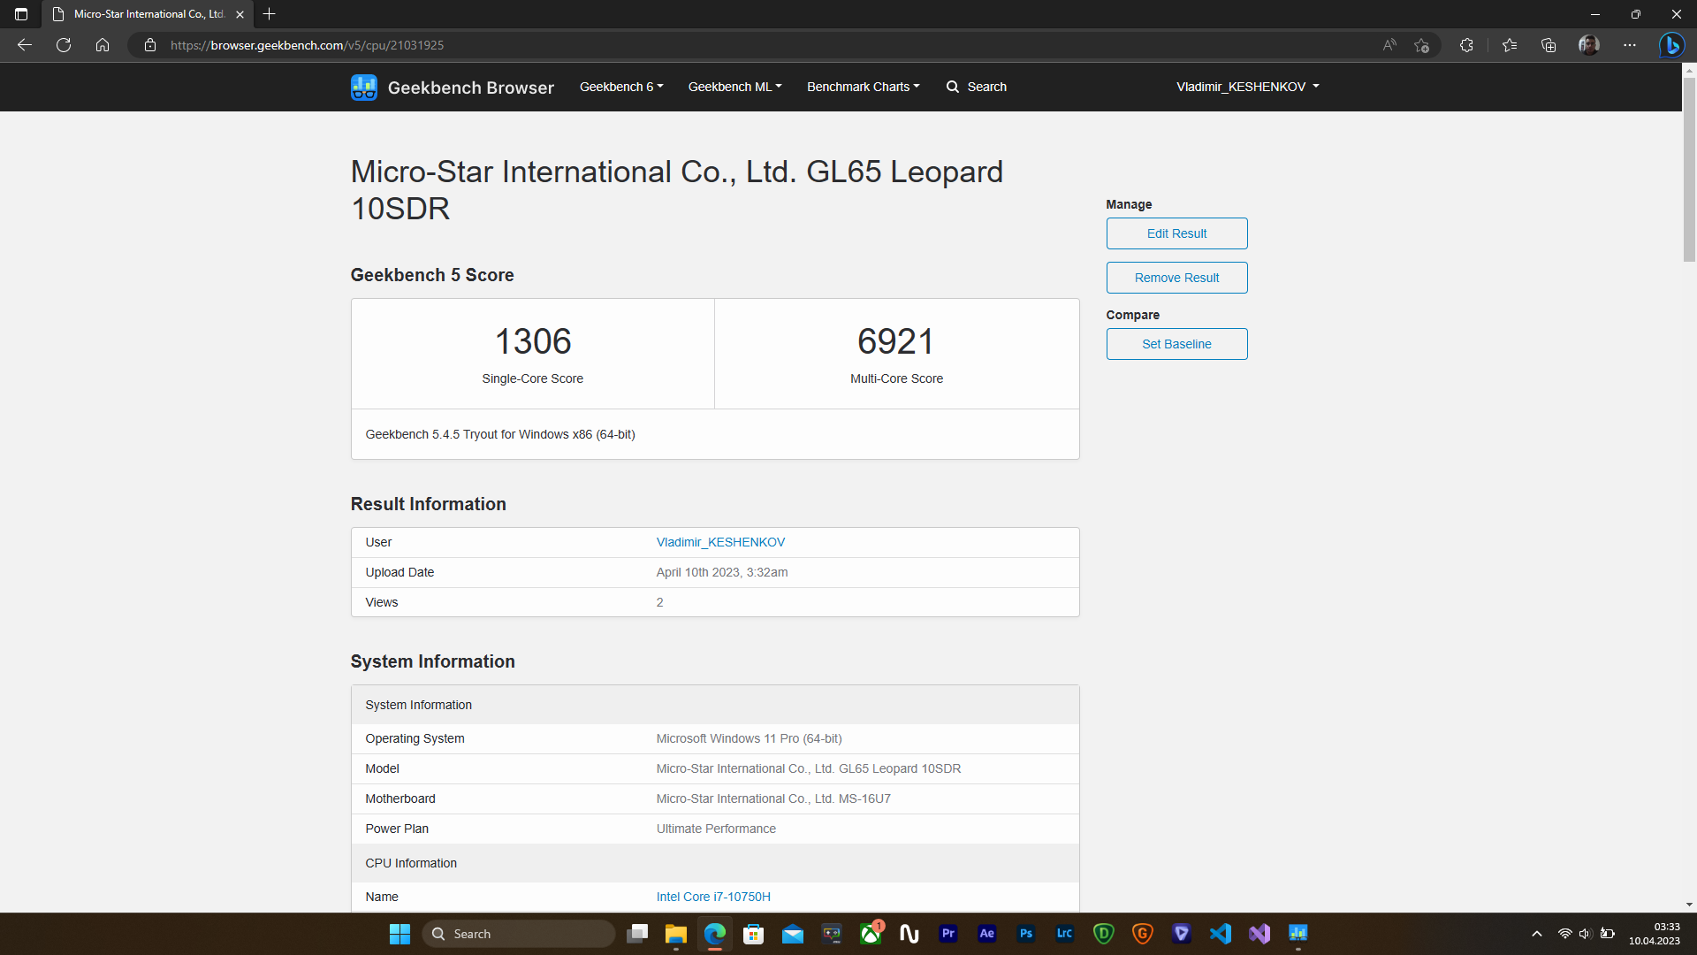The height and width of the screenshot is (955, 1697).
Task: Click Model value GL65 Leopard 10SDR
Action: coord(809,768)
